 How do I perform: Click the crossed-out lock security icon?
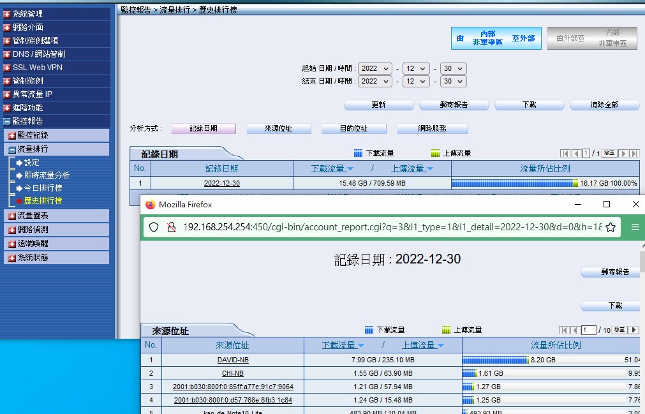click(x=170, y=228)
